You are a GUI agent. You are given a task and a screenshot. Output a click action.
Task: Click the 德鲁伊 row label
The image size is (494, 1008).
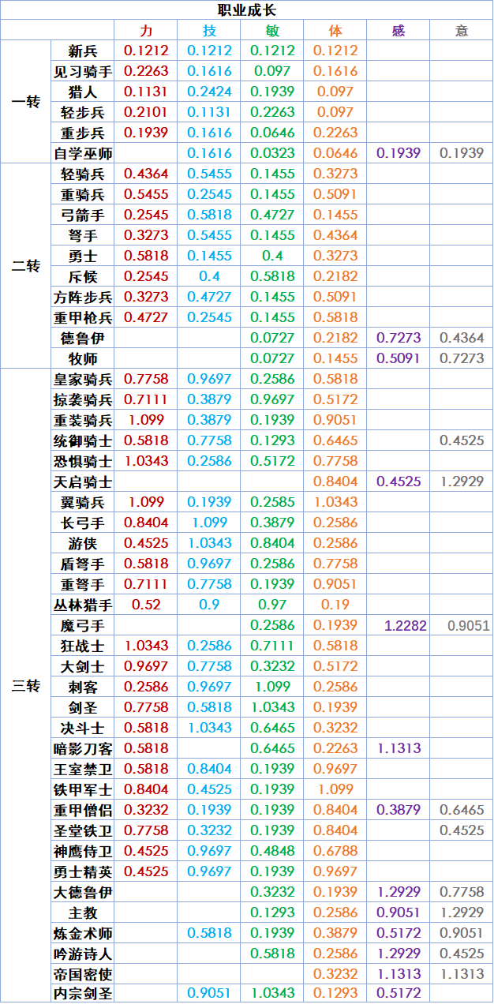coord(83,338)
